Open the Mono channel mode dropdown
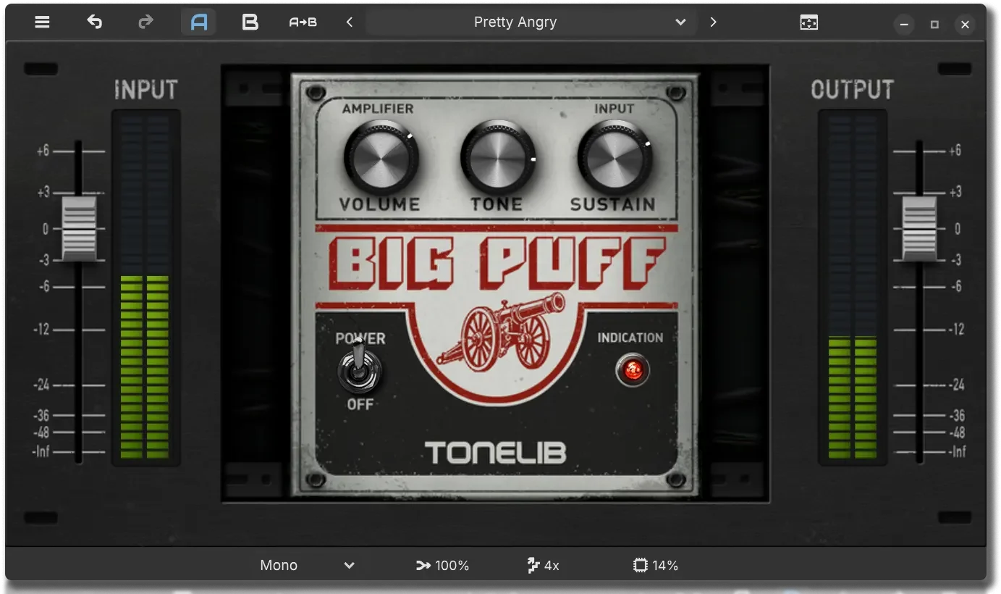This screenshot has width=1001, height=594. (x=307, y=566)
